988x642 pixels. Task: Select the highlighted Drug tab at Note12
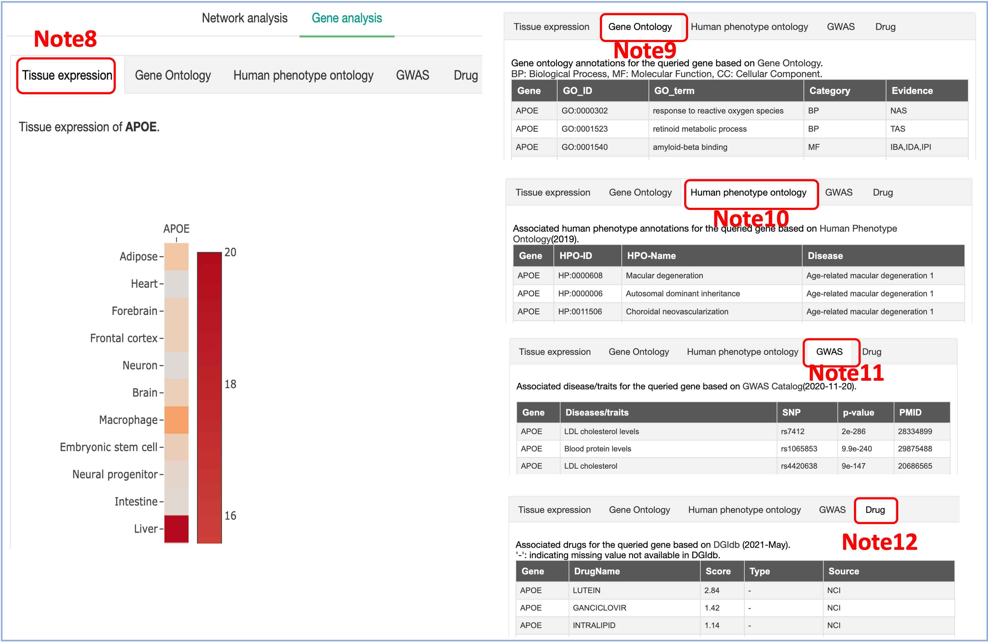pyautogui.click(x=875, y=510)
